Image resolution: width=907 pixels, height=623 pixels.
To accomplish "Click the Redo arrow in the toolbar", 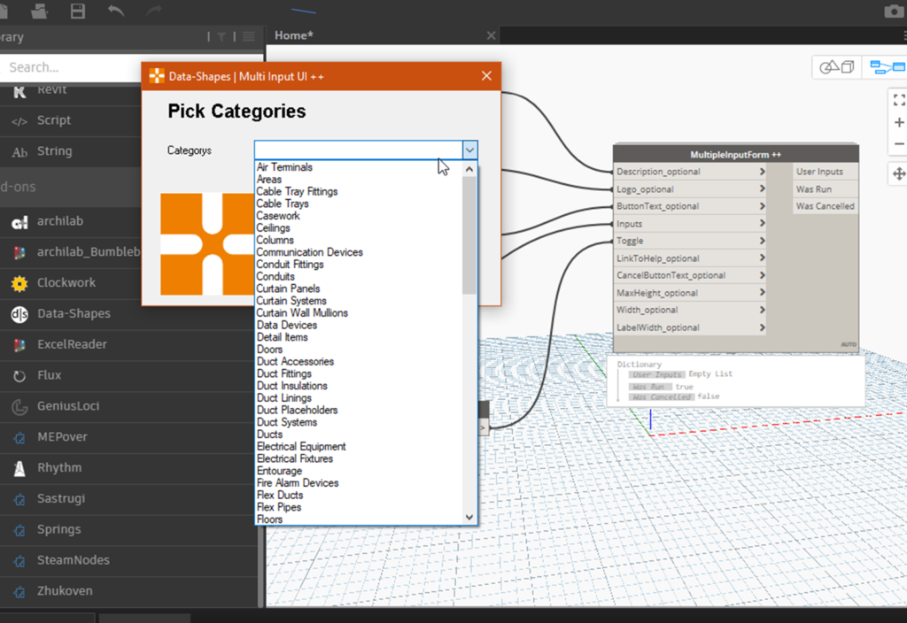I will point(153,11).
